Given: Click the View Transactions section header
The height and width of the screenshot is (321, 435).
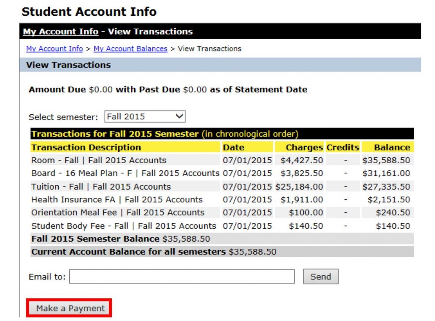Looking at the screenshot, I should 68,65.
